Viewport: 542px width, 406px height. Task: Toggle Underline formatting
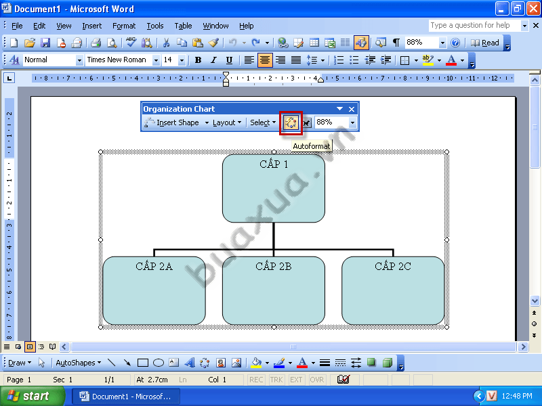[x=229, y=60]
